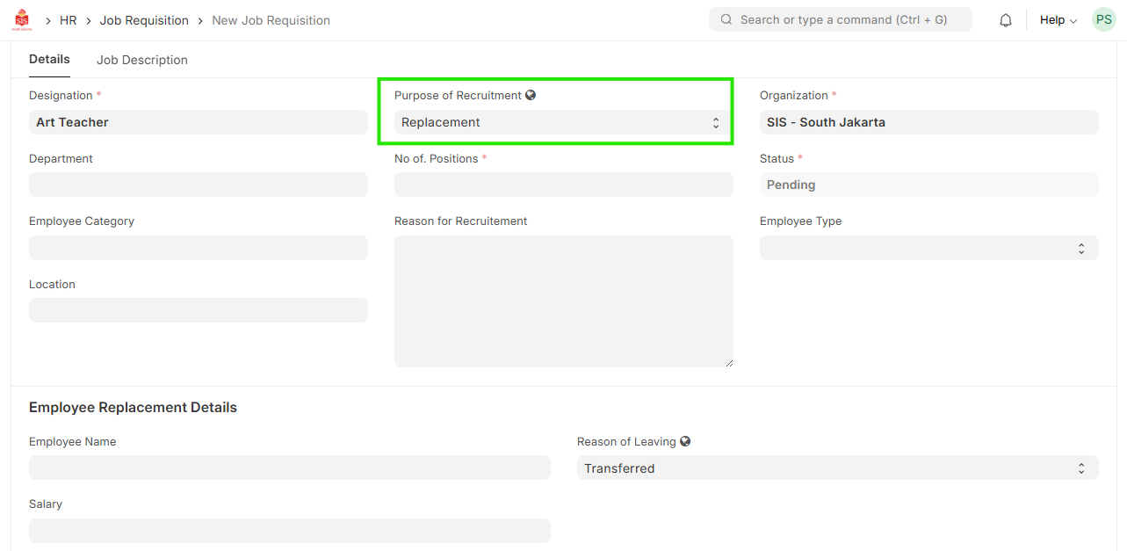
Task: Click the search magnifier icon
Action: pos(726,19)
